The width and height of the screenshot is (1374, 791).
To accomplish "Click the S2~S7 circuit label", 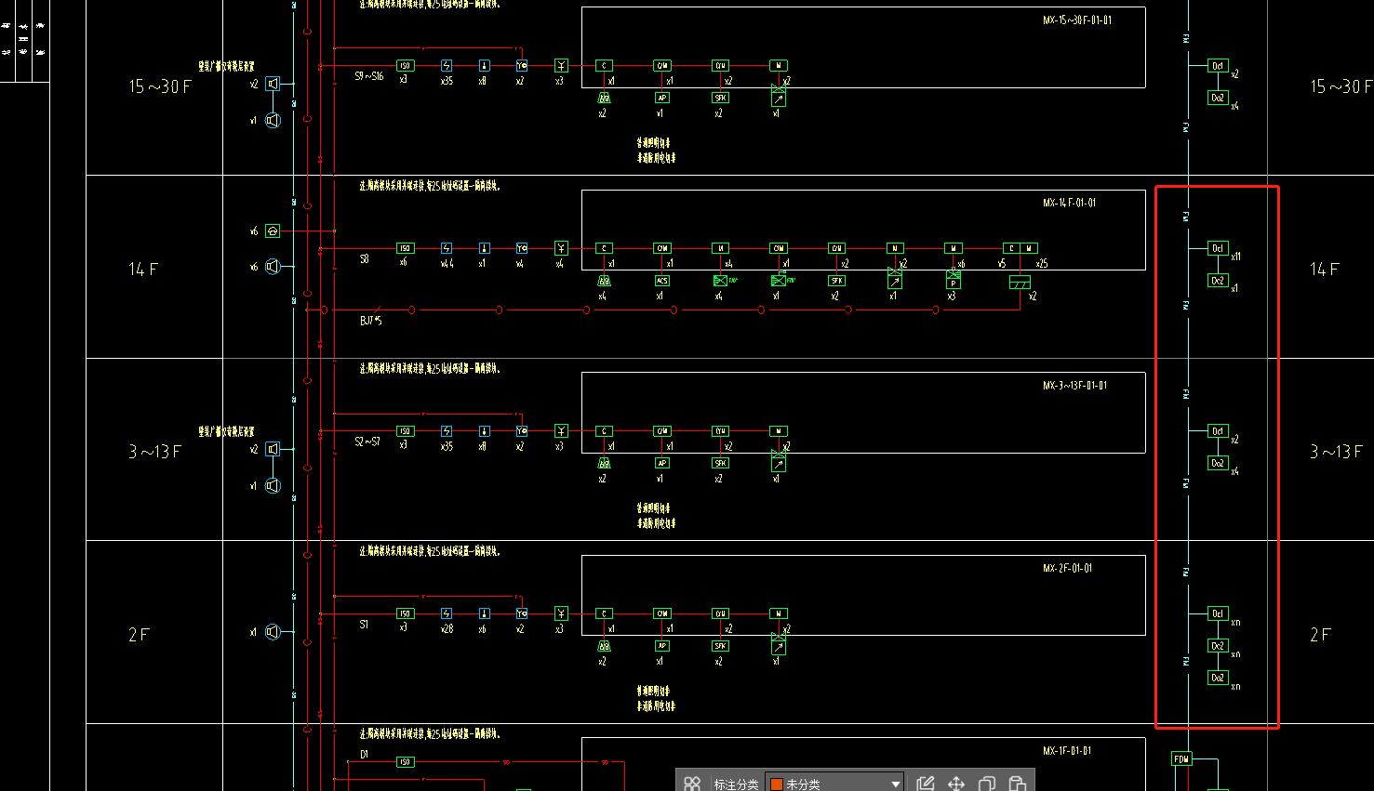I will [367, 442].
